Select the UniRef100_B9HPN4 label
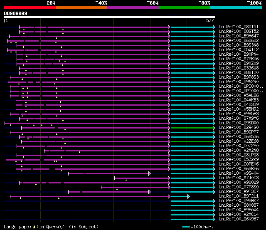266x230 pixels. point(239,54)
